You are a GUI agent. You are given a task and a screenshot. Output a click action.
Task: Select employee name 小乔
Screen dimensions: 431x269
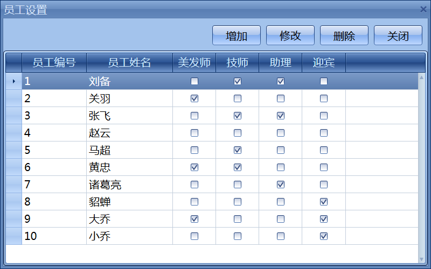[100, 236]
